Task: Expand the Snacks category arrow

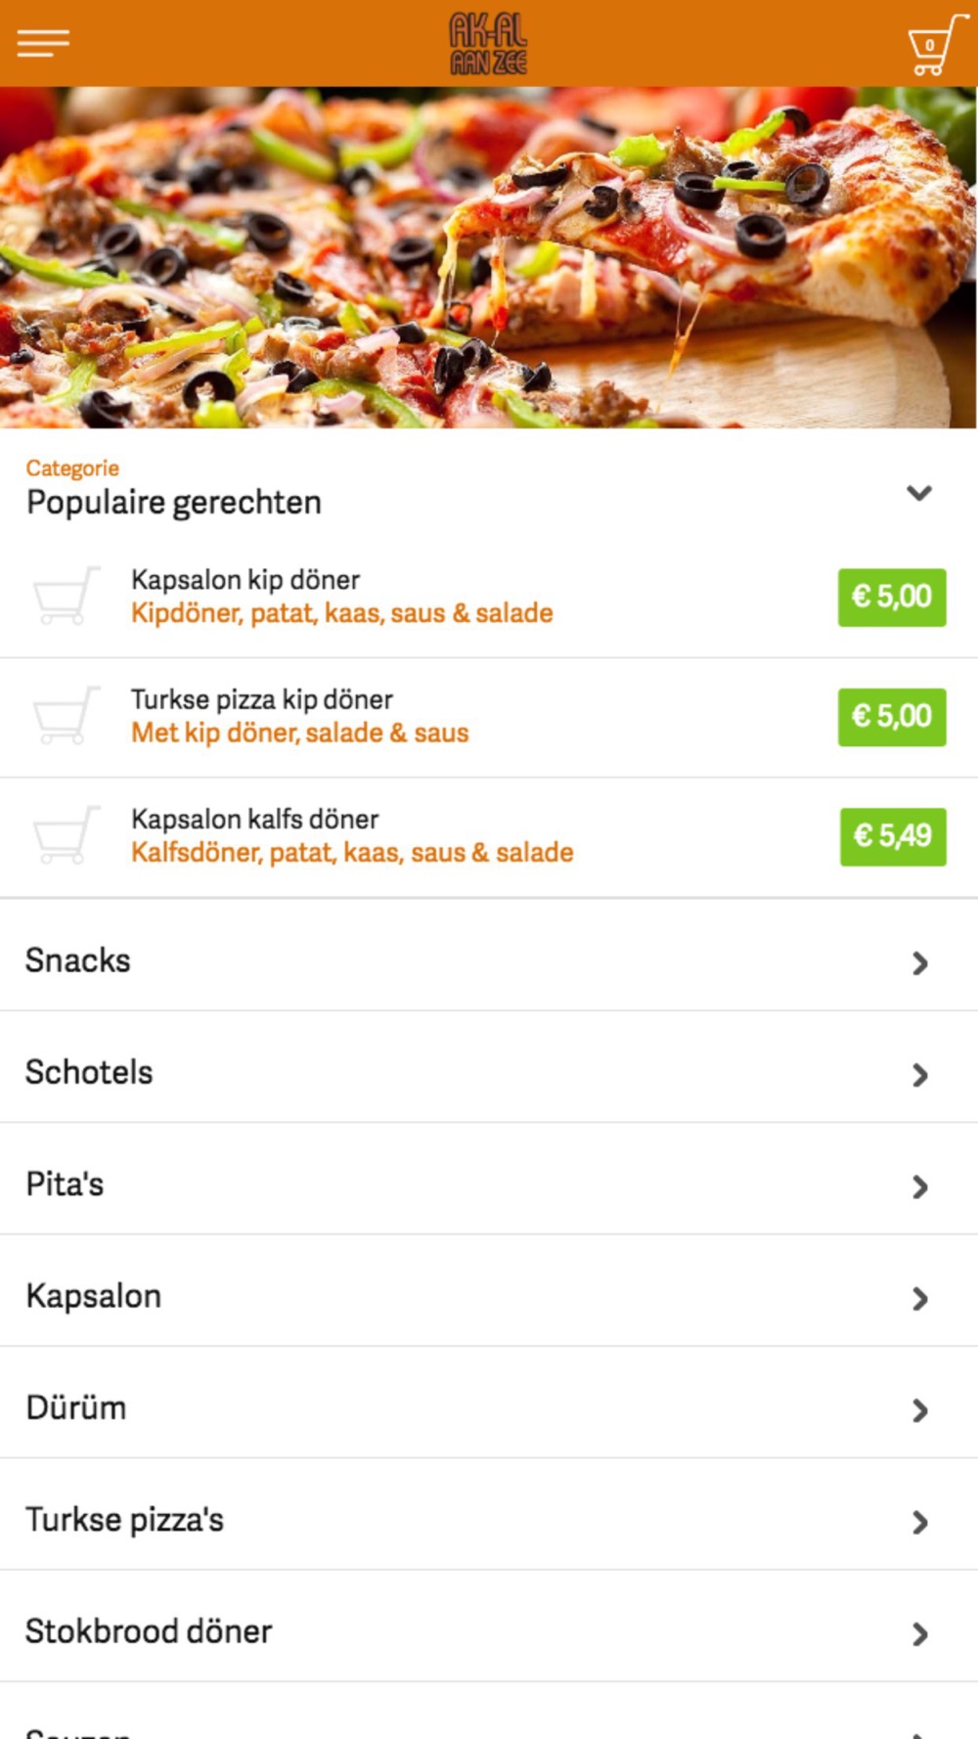Action: pyautogui.click(x=919, y=963)
